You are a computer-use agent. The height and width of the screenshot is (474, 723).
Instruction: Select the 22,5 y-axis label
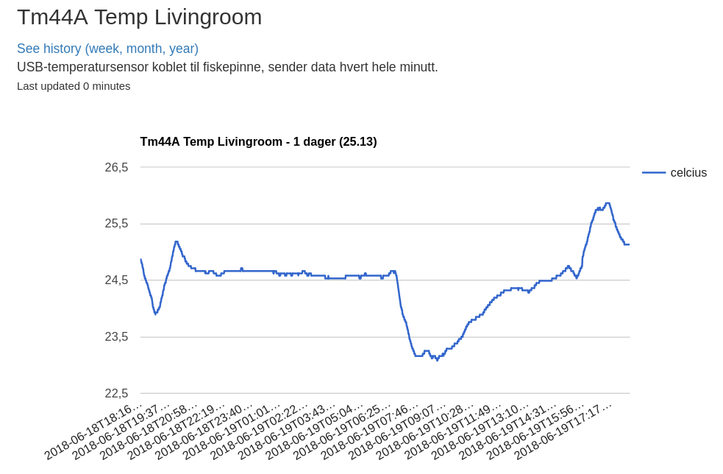[x=116, y=393]
